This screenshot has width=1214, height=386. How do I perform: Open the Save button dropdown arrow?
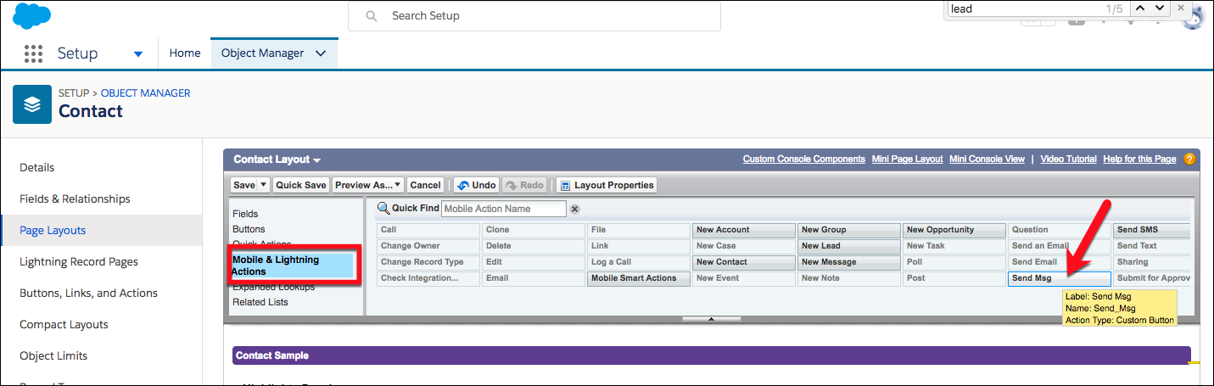coord(263,185)
